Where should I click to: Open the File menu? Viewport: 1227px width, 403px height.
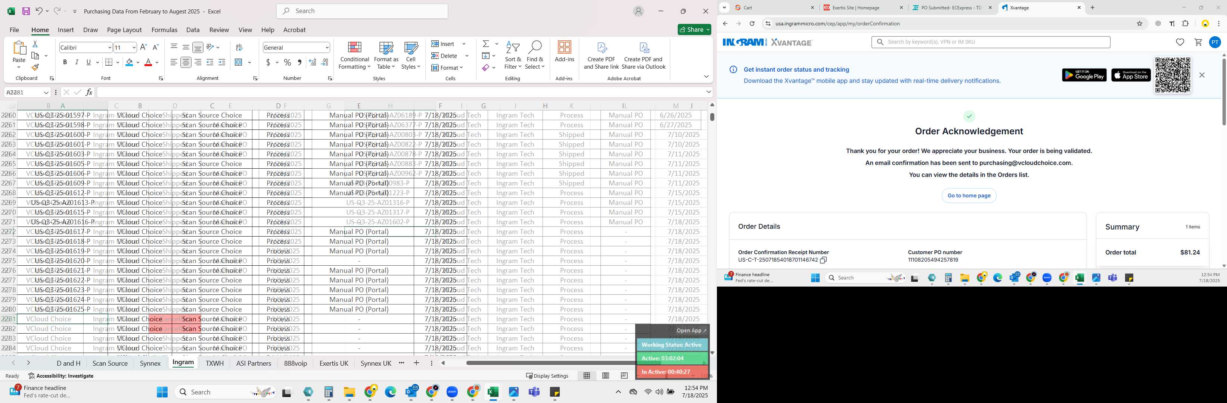14,29
